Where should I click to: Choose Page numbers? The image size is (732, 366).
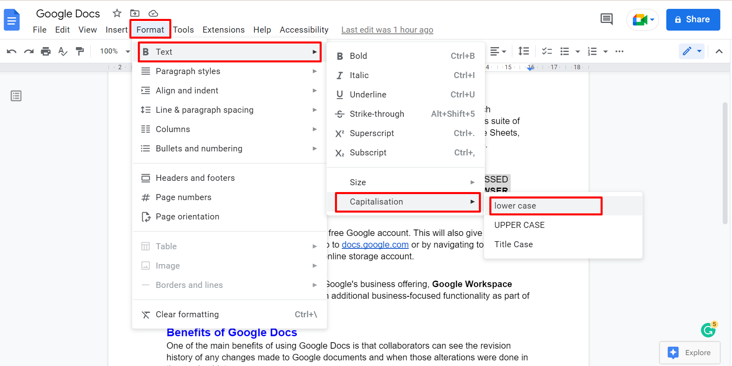point(229,197)
